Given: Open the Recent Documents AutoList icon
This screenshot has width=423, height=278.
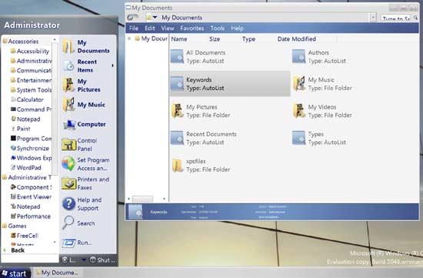Looking at the screenshot, I should 177,138.
